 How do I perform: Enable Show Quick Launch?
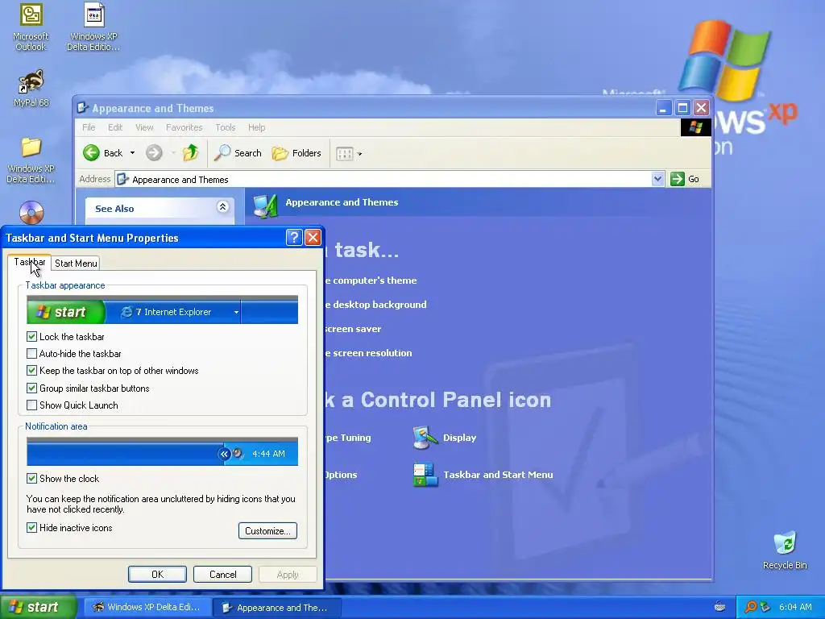31,405
